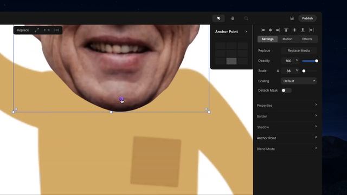Publish the project
Viewport: 347px width, 195px height.
[307, 18]
